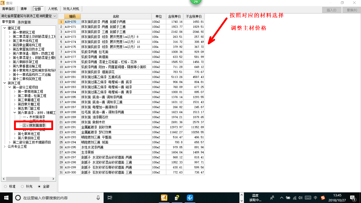Switch to the 定额 tab

point(38,9)
